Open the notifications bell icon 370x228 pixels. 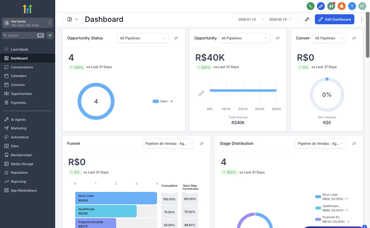point(342,6)
